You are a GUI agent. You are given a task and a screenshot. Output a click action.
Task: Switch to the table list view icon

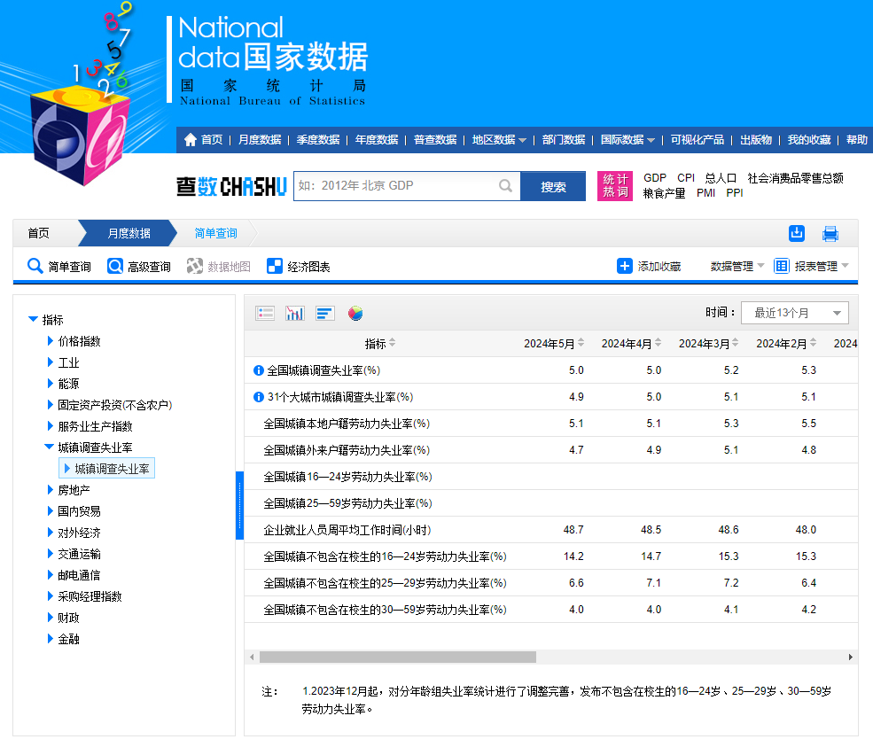click(x=265, y=313)
